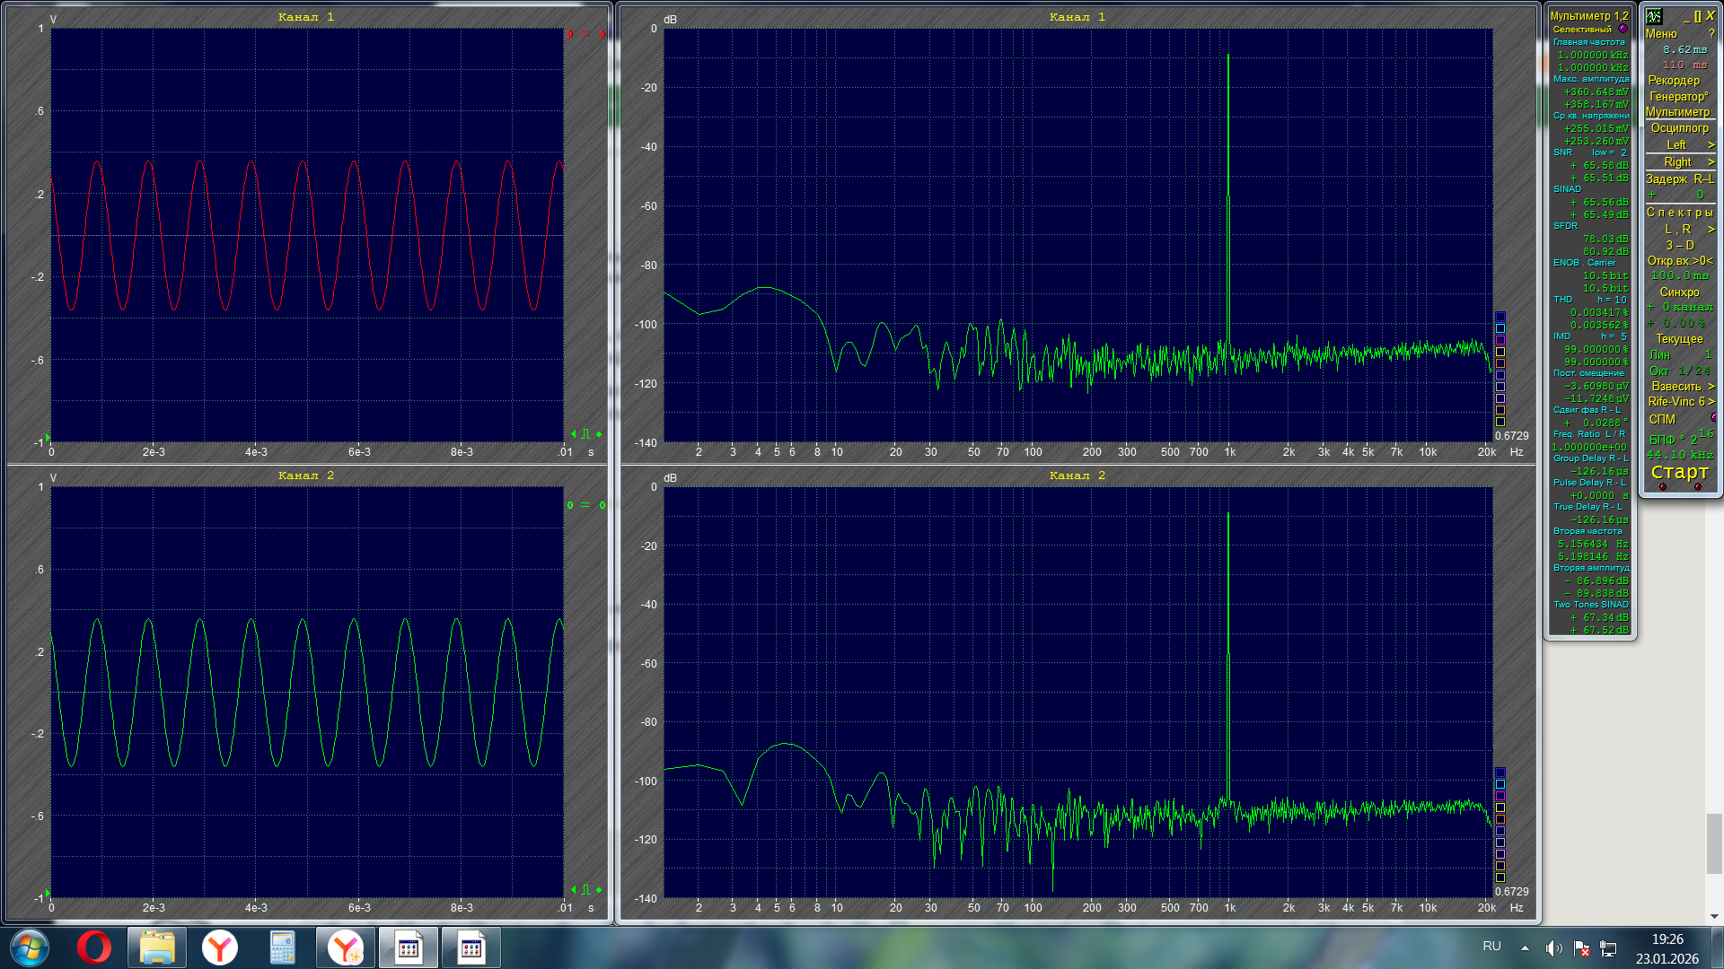Image resolution: width=1724 pixels, height=969 pixels.
Task: Expand the Rife-Vinc 6 window options
Action: [1711, 401]
